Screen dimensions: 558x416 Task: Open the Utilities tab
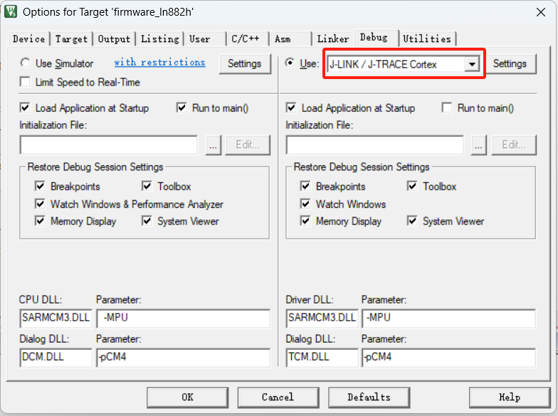pos(427,38)
